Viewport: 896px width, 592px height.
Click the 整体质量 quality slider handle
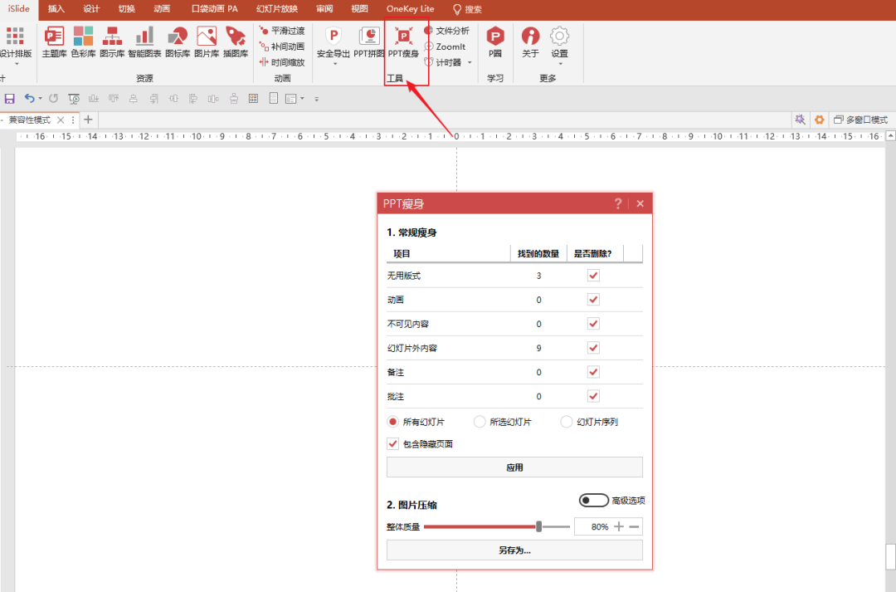click(539, 526)
